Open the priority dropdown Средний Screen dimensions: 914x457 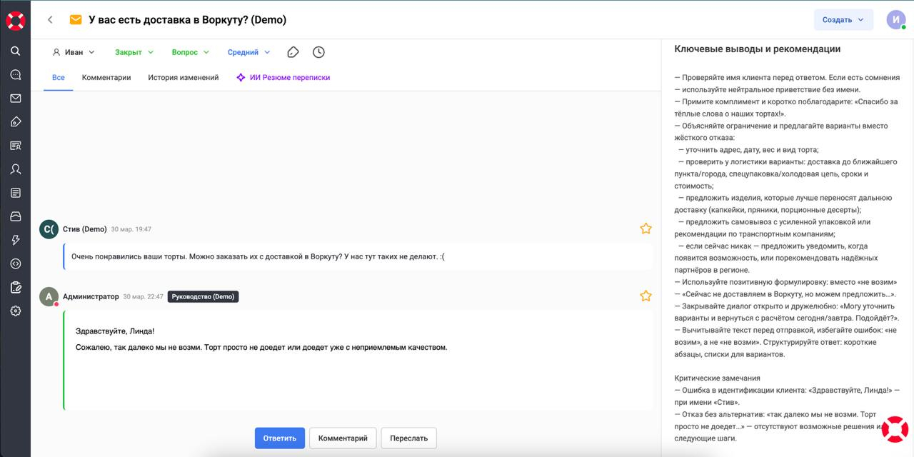click(x=248, y=52)
